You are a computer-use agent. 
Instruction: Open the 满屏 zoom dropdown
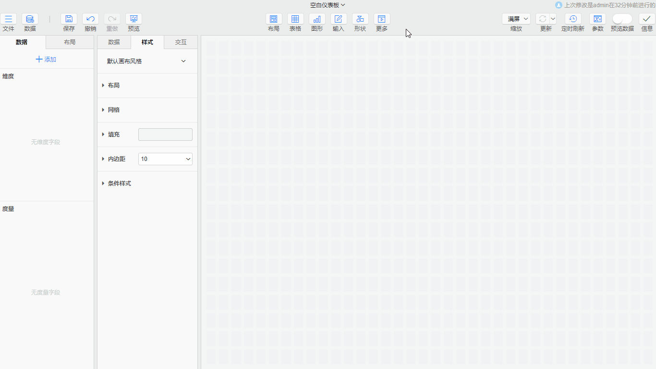pyautogui.click(x=516, y=19)
